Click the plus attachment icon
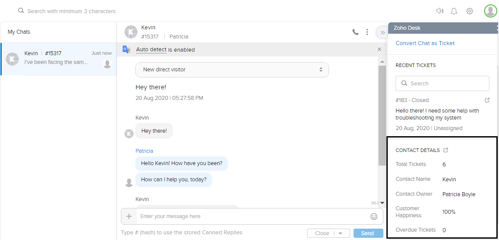499x240 pixels. pyautogui.click(x=129, y=216)
